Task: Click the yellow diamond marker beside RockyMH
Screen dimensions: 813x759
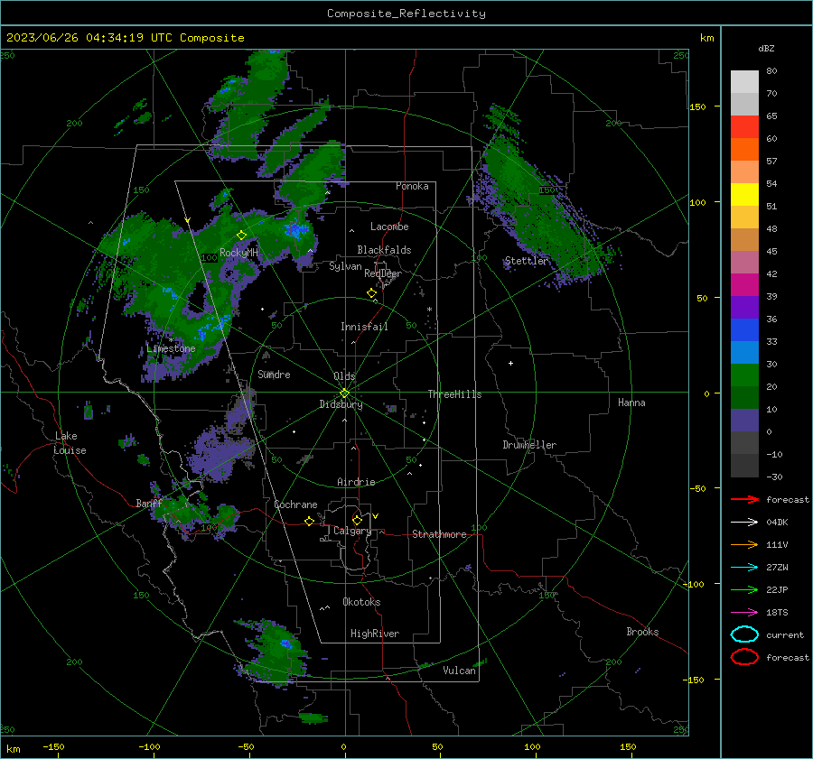Action: [241, 236]
